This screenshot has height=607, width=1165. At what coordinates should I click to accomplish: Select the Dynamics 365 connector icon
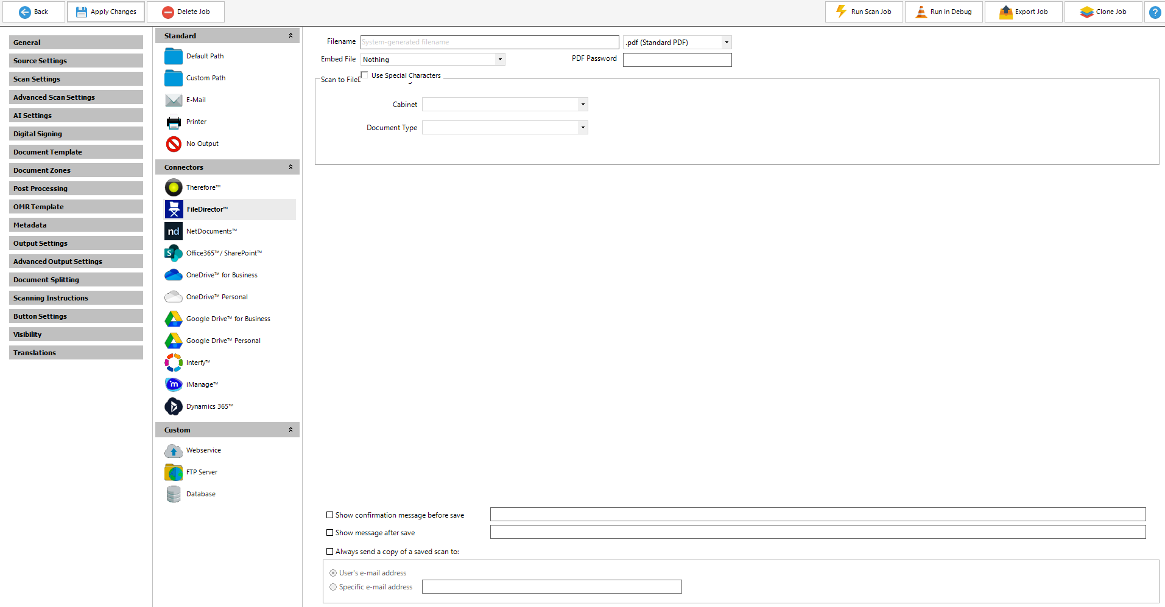coord(174,406)
